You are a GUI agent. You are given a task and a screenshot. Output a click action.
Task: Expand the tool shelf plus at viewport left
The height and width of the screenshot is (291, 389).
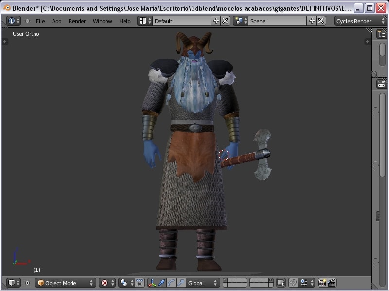(x=5, y=42)
